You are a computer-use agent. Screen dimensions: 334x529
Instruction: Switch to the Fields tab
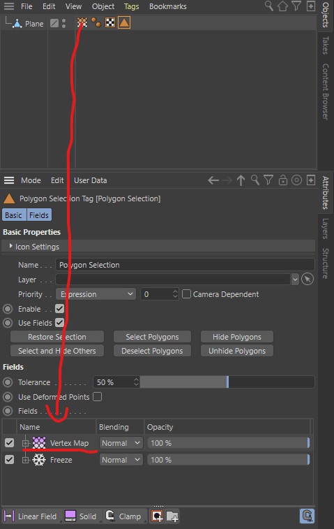point(39,215)
